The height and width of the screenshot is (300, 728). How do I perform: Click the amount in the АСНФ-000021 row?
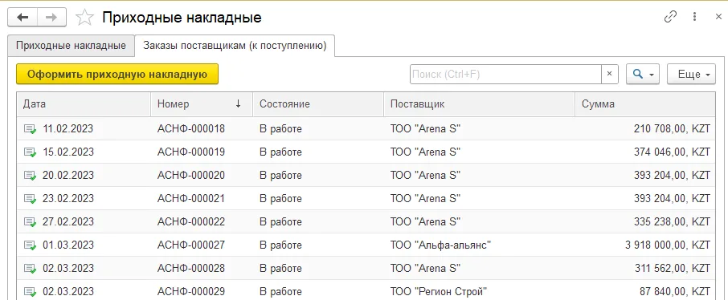point(672,198)
